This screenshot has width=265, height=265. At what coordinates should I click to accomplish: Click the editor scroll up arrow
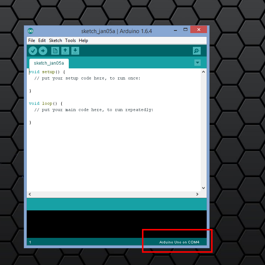203,72
